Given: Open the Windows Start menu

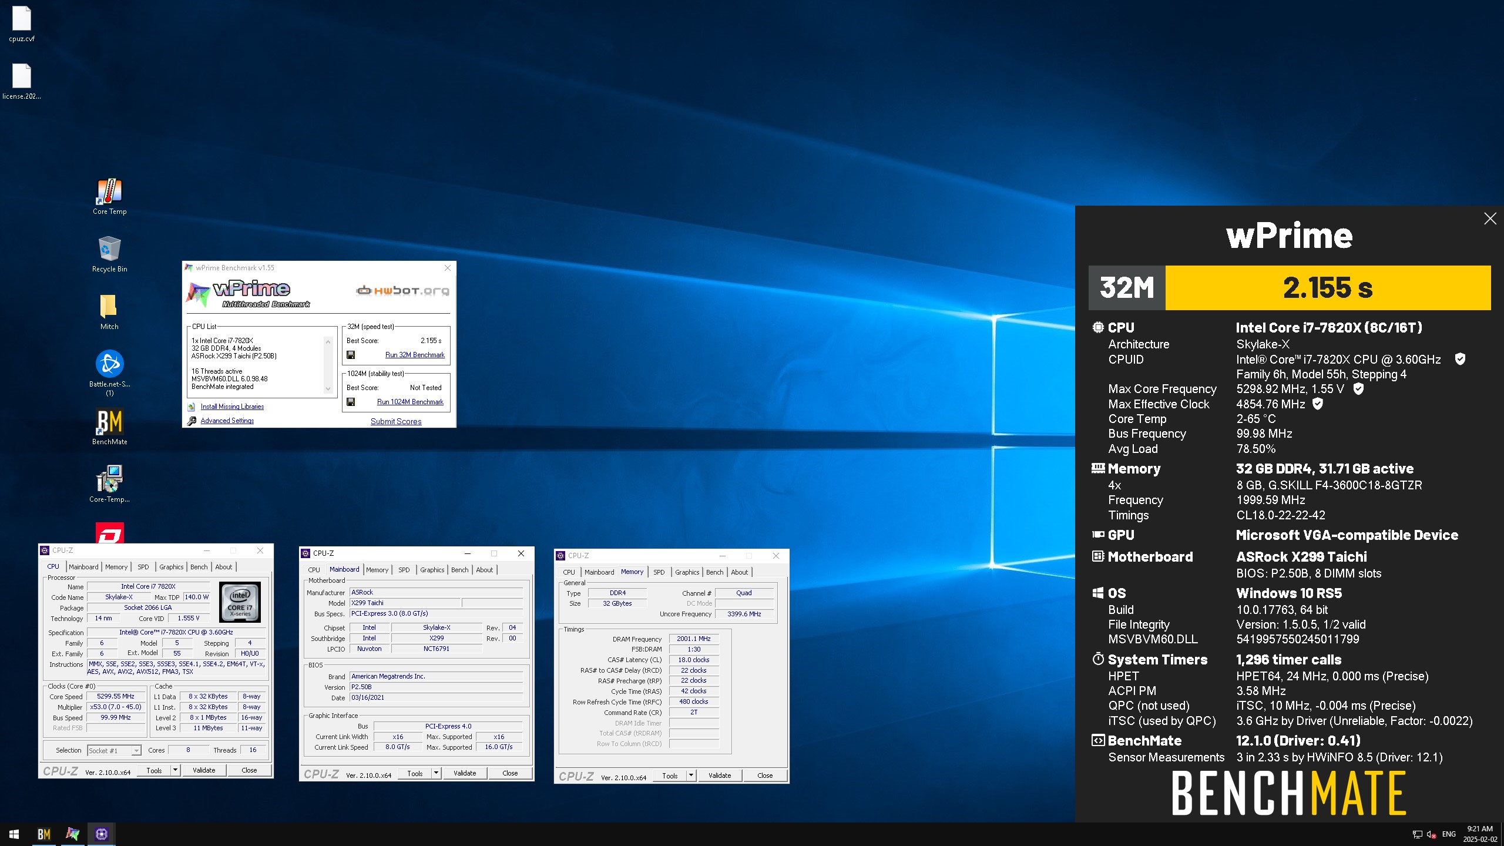Looking at the screenshot, I should (x=14, y=834).
